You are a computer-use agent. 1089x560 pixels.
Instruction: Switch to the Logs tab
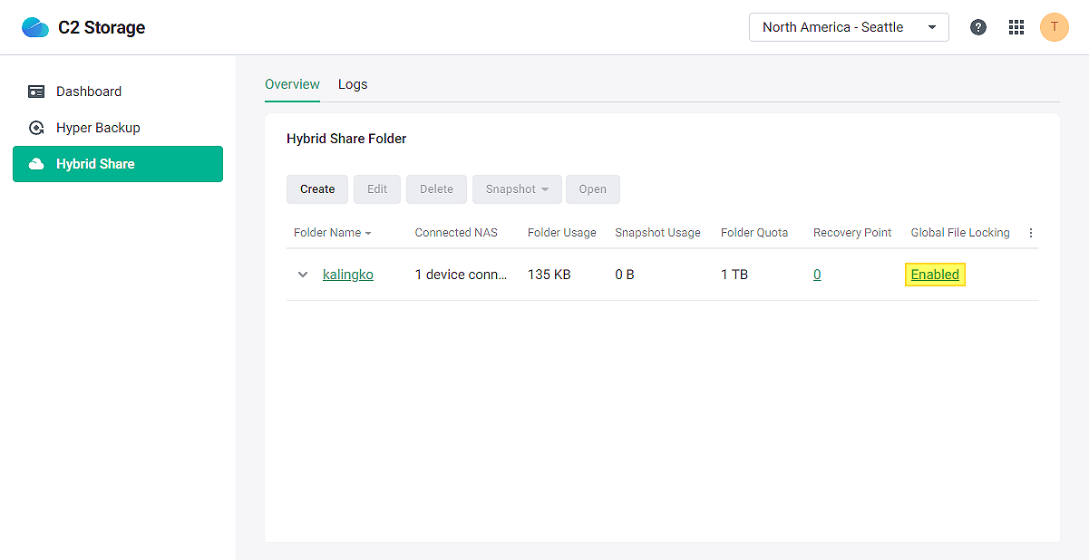tap(353, 84)
